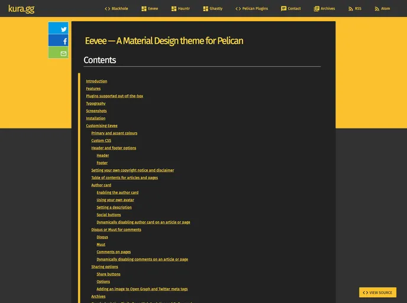The width and height of the screenshot is (407, 303).
Task: Click the Footer sub-link in contents
Action: pyautogui.click(x=102, y=163)
